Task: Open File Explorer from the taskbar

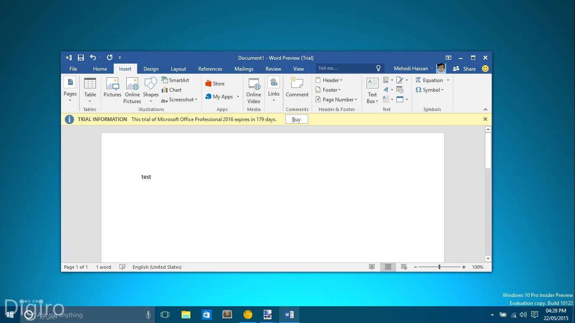Action: (x=186, y=315)
